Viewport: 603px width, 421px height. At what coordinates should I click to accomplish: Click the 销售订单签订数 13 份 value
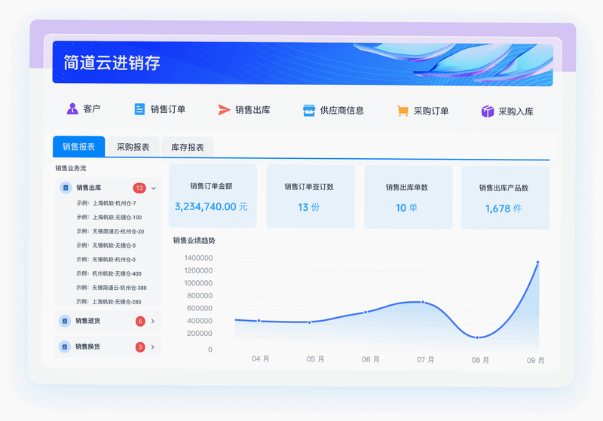click(x=309, y=207)
